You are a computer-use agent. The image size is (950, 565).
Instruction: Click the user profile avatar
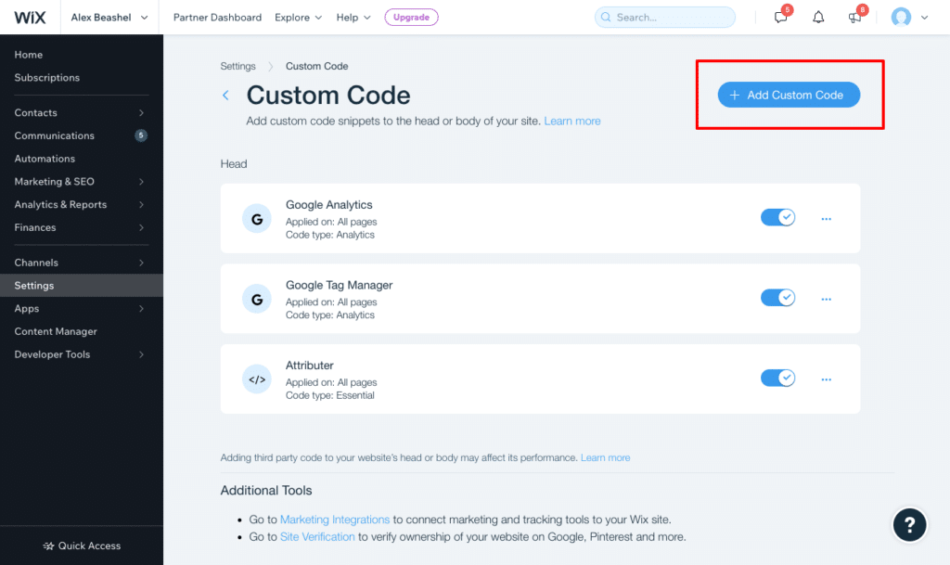coord(901,17)
